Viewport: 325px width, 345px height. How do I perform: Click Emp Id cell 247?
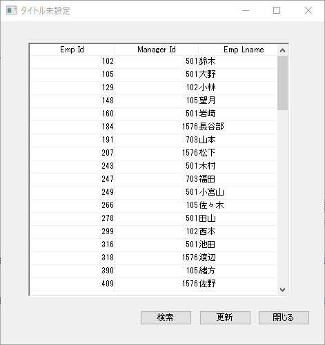72,179
